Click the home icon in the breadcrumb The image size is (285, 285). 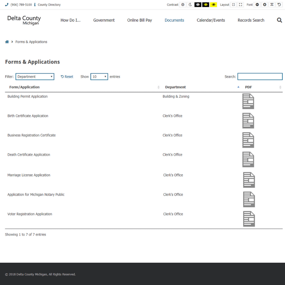(x=7, y=42)
